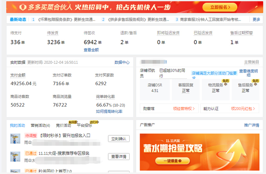Open the 最新动态 section label
Image resolution: width=266 pixels, height=174 pixels.
coord(18,20)
